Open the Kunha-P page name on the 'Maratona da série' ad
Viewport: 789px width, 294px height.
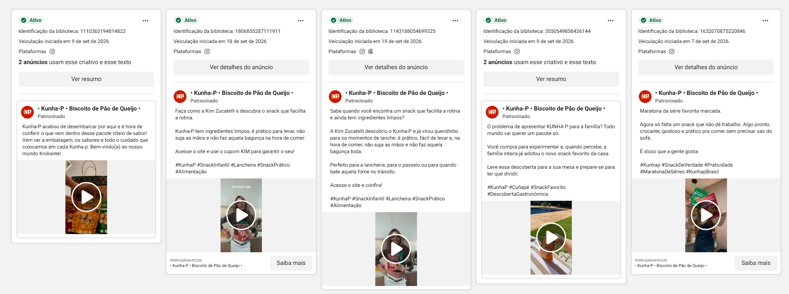707,93
